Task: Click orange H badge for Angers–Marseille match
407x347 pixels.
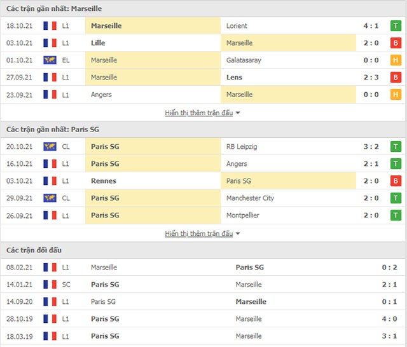Action: click(x=396, y=95)
